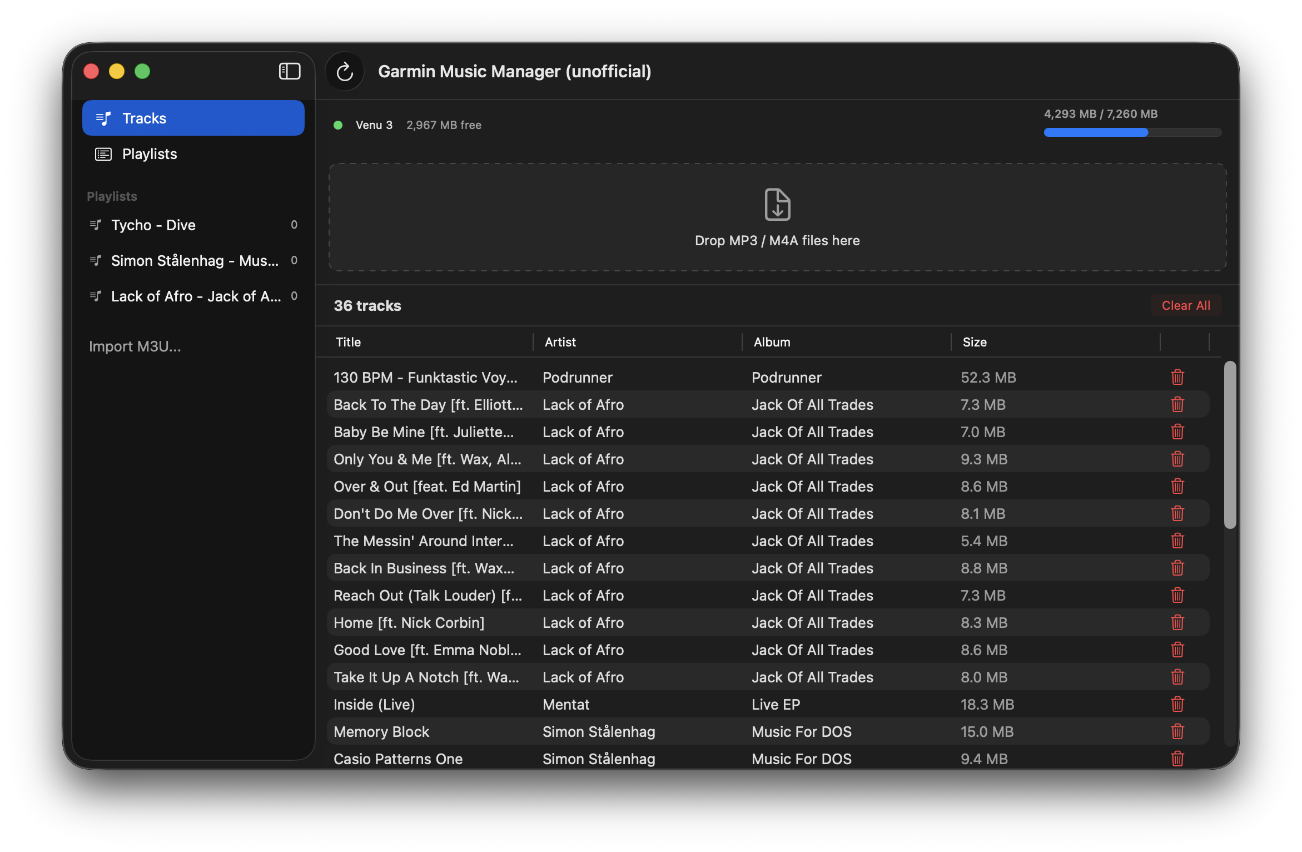Select the Home [ft. Nick Corbin] title
The height and width of the screenshot is (852, 1302).
click(x=409, y=622)
